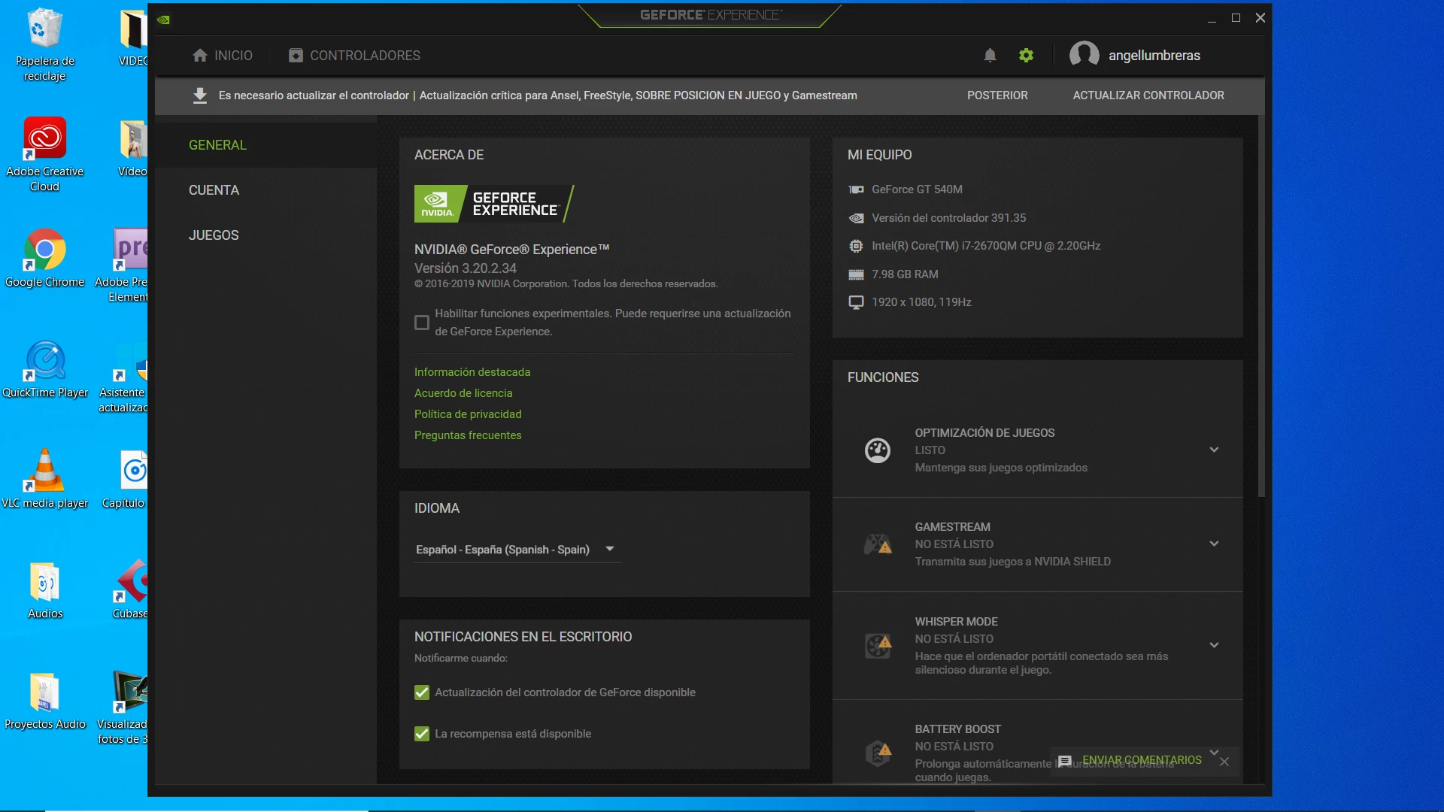1444x812 pixels.
Task: Open the notifications bell icon
Action: 990,55
